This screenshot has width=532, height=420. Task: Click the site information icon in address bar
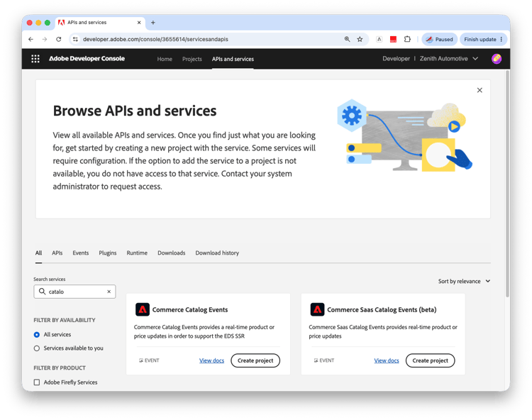pos(75,39)
